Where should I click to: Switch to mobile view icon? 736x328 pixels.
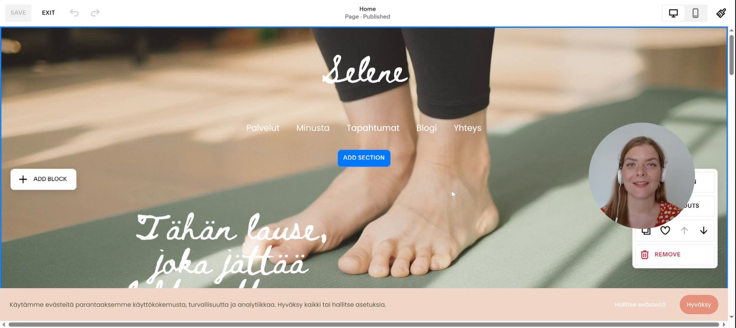pyautogui.click(x=695, y=13)
